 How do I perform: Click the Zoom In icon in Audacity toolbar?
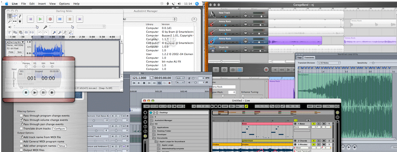(x=54, y=33)
